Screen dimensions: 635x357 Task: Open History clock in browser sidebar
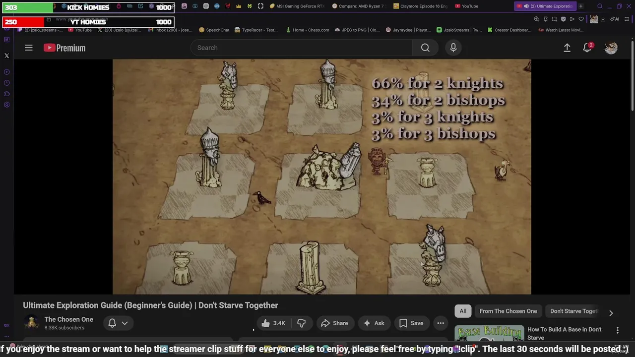click(7, 83)
